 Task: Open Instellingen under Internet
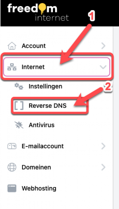point(46,86)
